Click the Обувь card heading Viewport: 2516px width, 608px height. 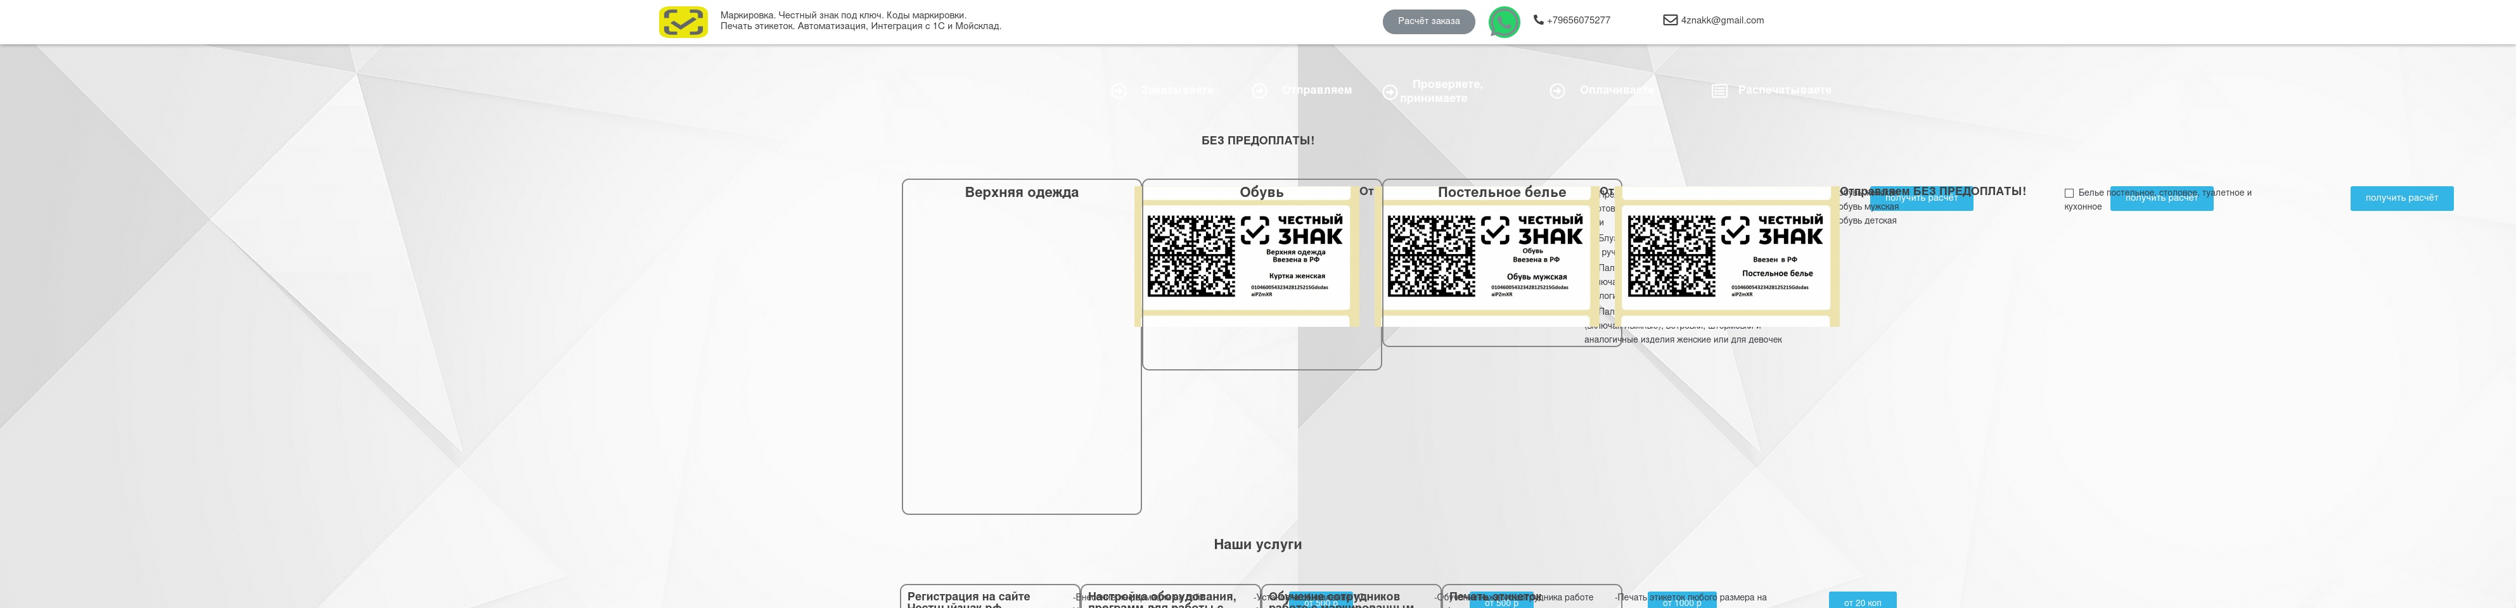(1261, 193)
